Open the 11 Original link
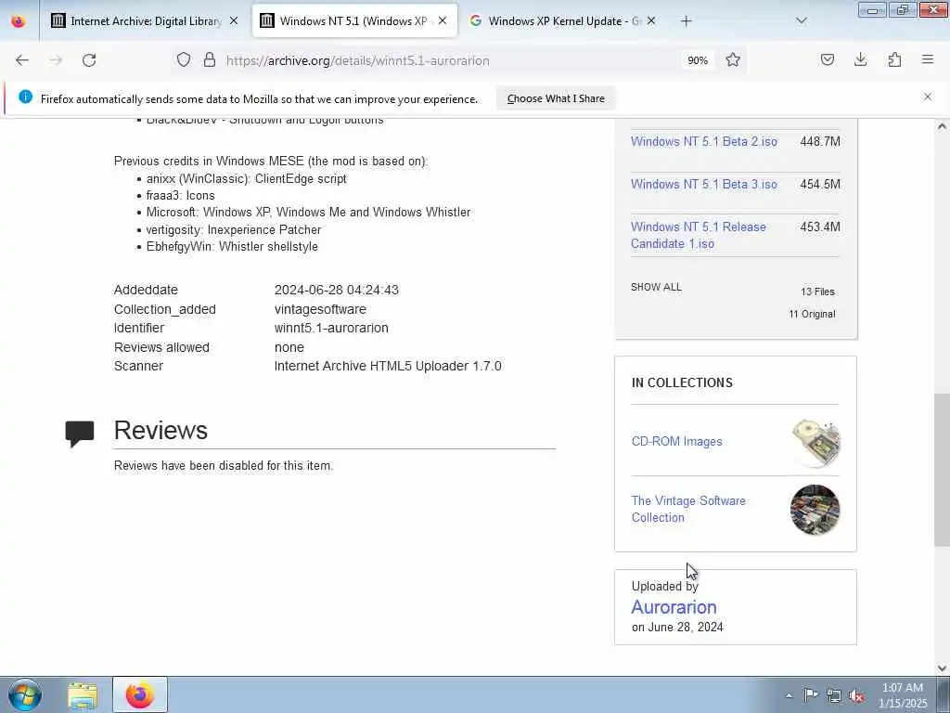This screenshot has width=950, height=713. 812,314
